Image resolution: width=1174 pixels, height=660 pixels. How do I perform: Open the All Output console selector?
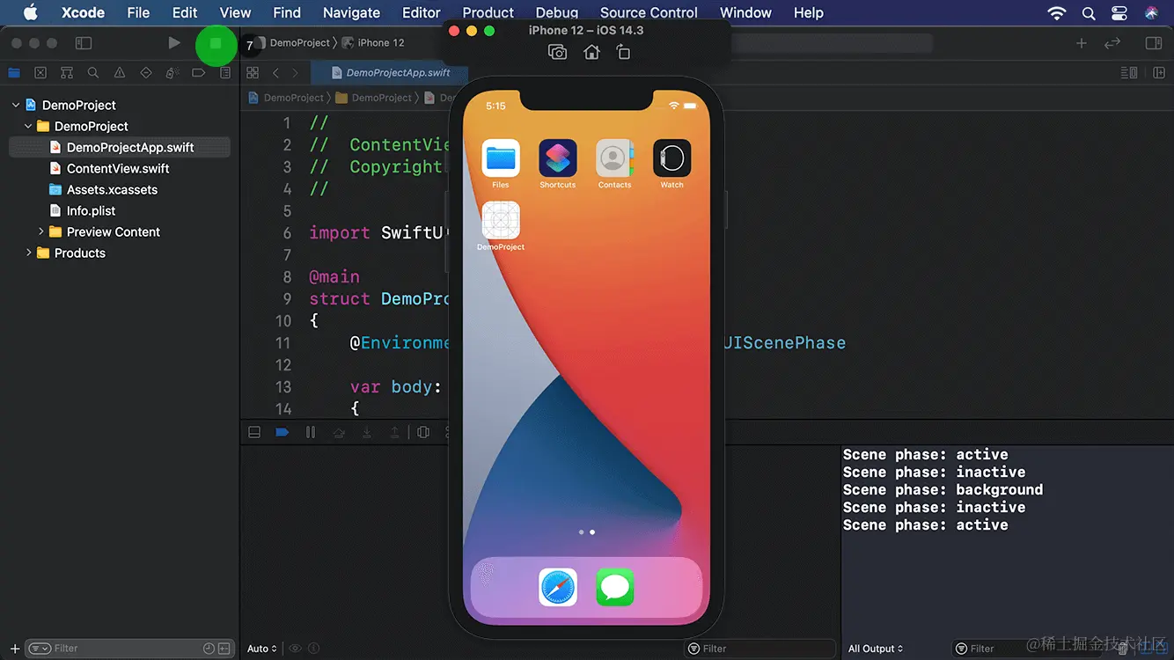pyautogui.click(x=877, y=649)
